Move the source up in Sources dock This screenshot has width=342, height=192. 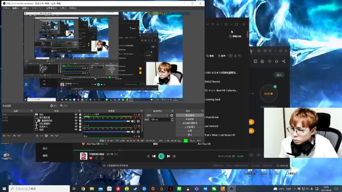pos(52,135)
